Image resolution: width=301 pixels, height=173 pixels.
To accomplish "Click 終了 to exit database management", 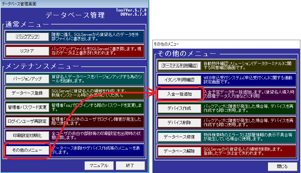I will click(x=130, y=166).
